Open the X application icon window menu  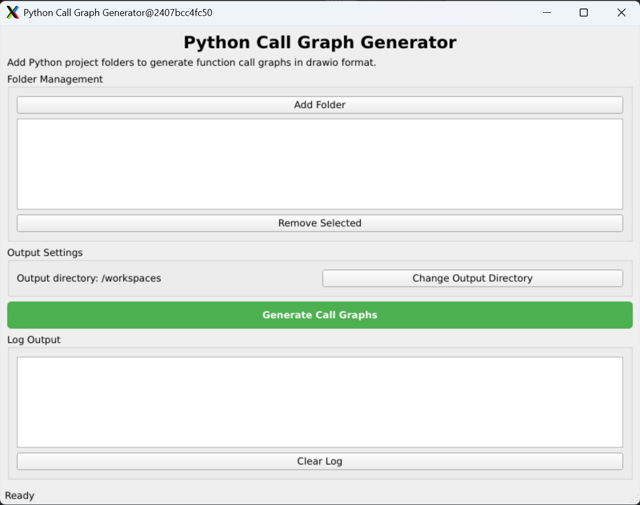pos(12,12)
